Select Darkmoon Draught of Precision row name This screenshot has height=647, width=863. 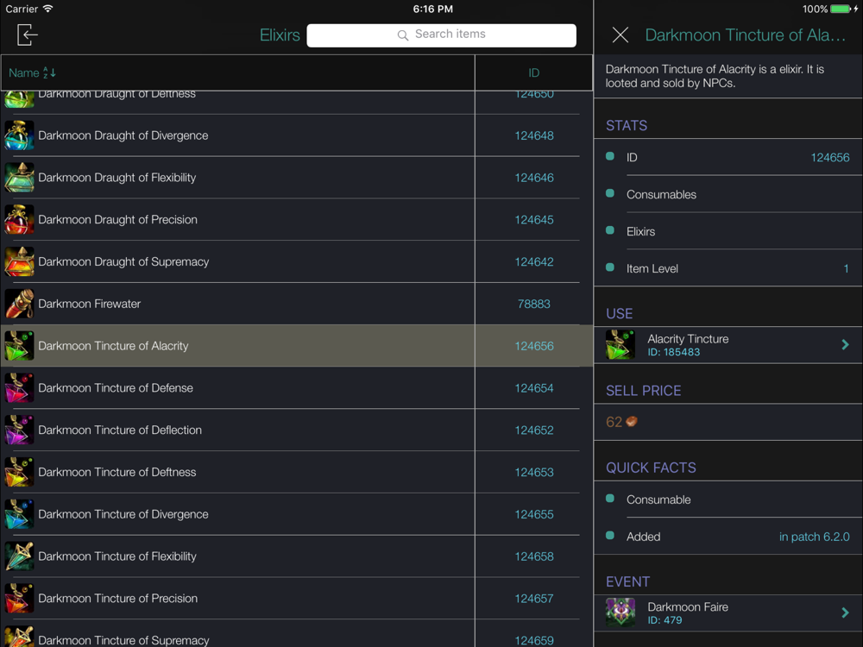click(117, 219)
